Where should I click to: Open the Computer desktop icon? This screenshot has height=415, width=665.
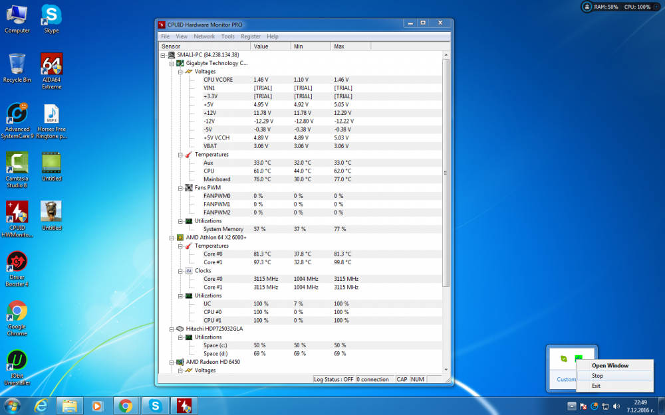point(17,19)
